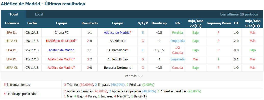Click the Impares/Pares column header

click(219, 23)
